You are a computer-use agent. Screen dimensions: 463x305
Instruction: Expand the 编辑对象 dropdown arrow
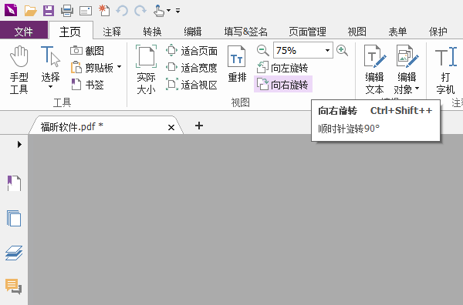(417, 88)
